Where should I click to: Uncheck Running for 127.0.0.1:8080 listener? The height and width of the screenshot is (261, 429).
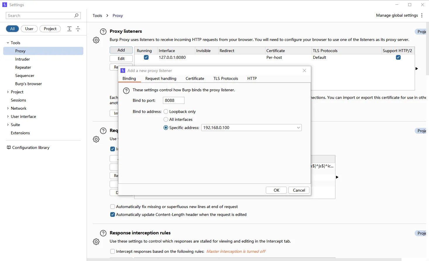146,57
